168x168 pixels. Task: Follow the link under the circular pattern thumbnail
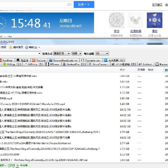117,31
